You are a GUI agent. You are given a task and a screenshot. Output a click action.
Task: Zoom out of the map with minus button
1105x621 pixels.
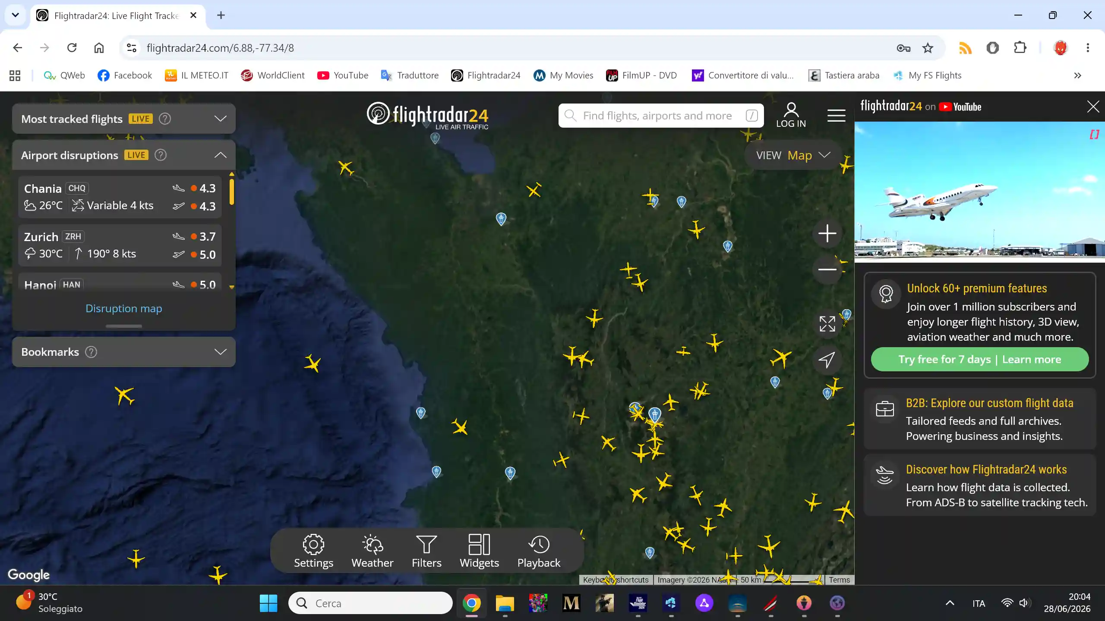pyautogui.click(x=827, y=270)
